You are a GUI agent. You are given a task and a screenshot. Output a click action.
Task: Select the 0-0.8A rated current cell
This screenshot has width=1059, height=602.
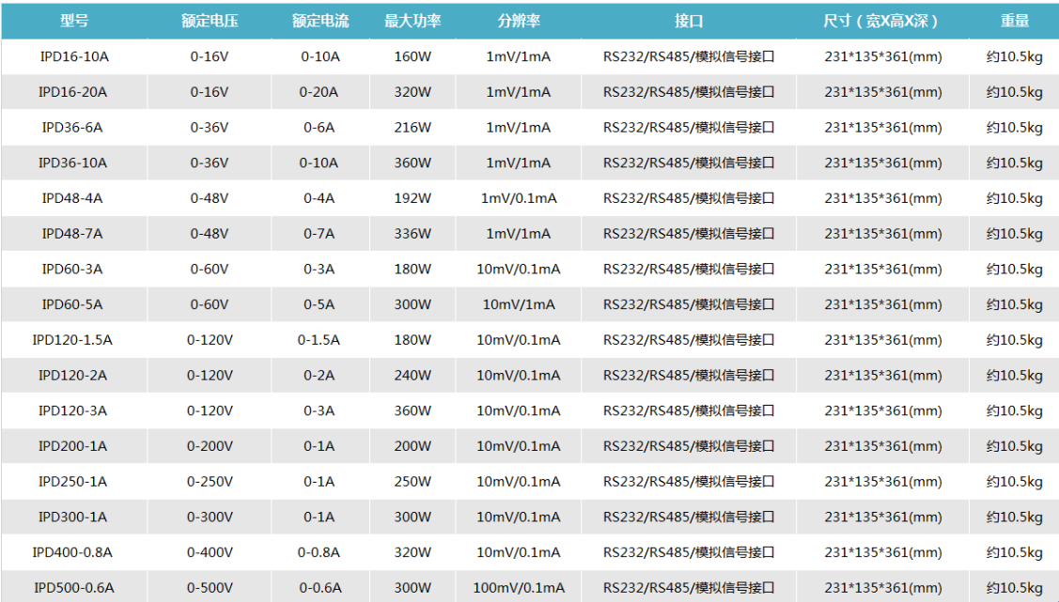click(x=319, y=552)
